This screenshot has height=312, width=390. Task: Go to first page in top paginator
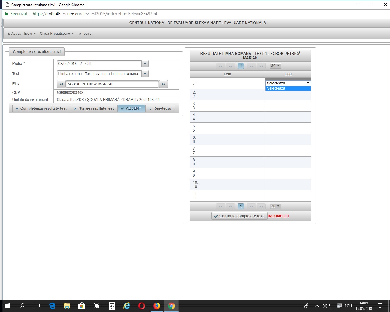click(221, 66)
